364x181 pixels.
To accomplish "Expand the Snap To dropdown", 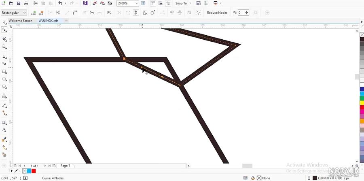I will (x=183, y=3).
